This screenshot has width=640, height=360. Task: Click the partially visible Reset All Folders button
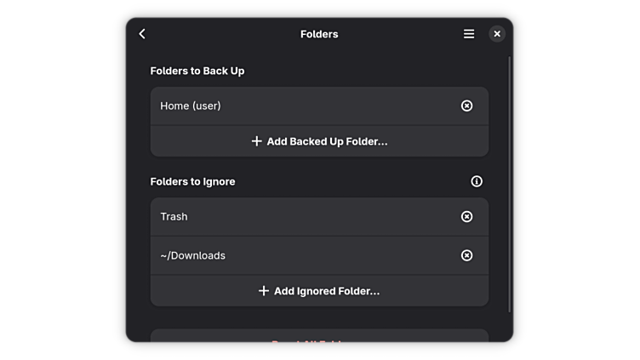319,337
